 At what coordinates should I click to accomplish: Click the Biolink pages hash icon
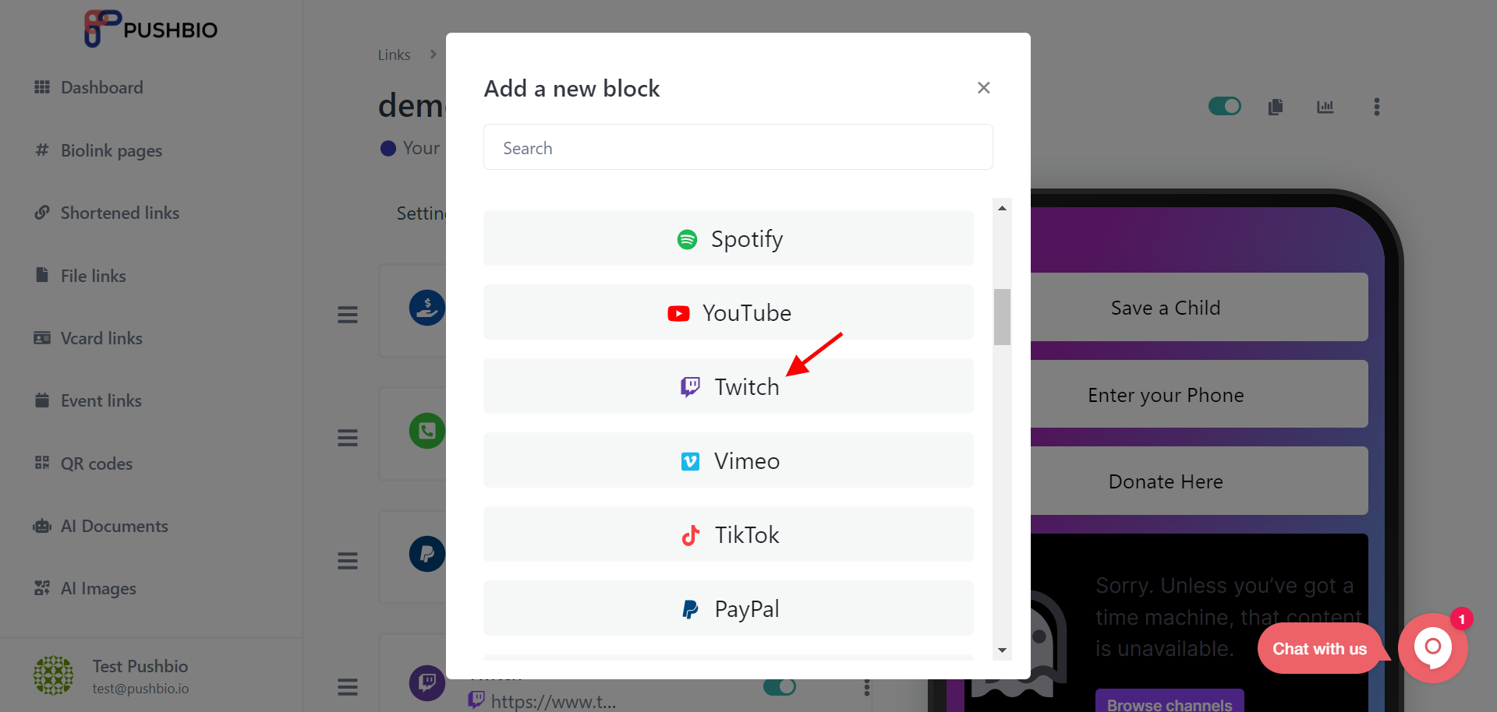(42, 150)
